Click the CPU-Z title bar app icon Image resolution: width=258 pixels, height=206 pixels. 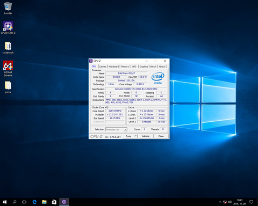point(91,61)
